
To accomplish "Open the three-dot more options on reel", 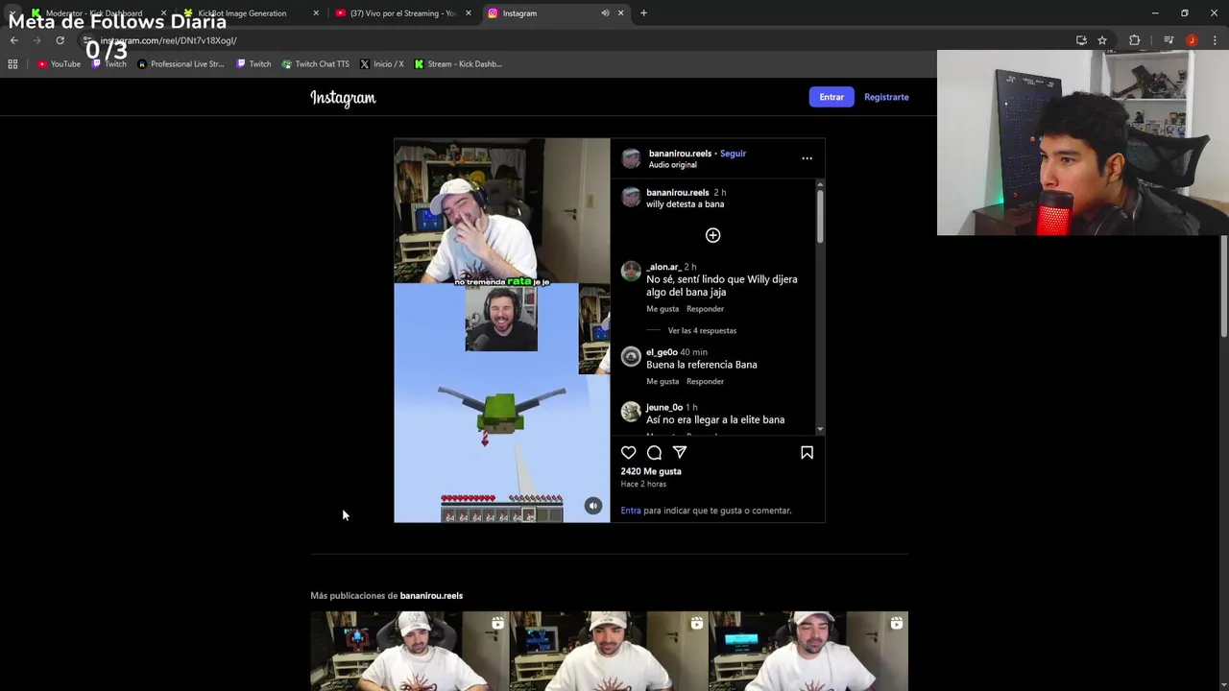I will 807,158.
